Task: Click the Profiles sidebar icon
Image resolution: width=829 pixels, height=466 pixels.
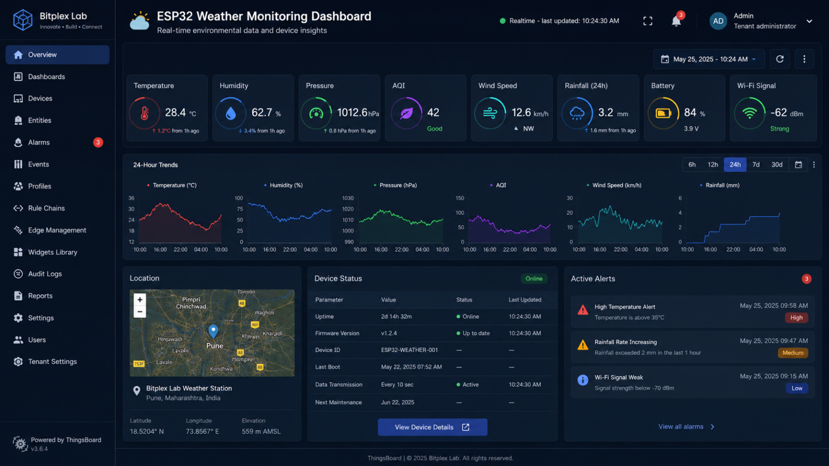Action: click(18, 186)
